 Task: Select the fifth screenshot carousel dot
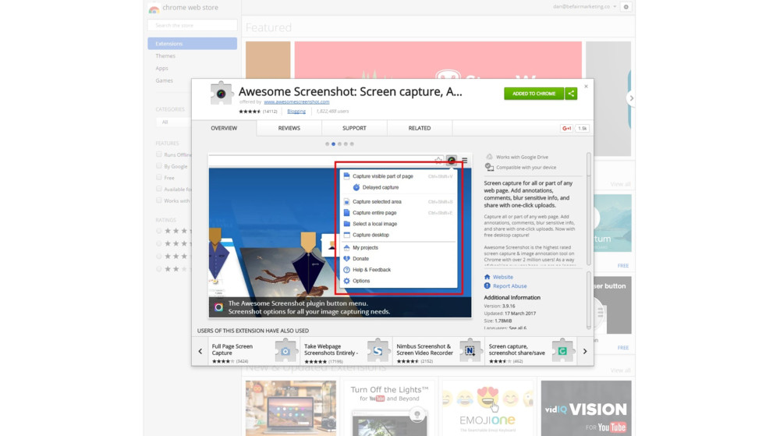click(352, 144)
